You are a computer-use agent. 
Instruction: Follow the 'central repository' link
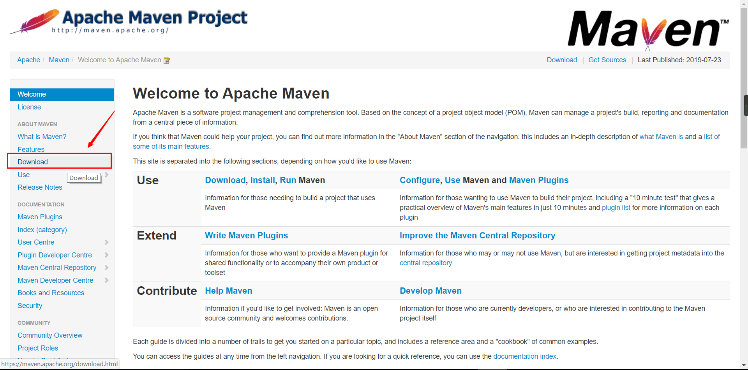click(426, 263)
